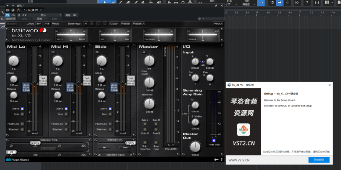This screenshot has width=341, height=170.
Task: Toggle the Mid Lo Active switch
Action: [22, 109]
